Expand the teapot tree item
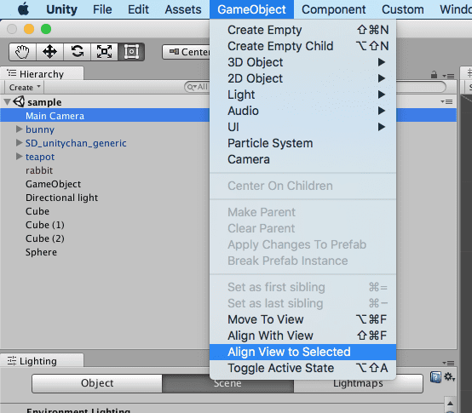The height and width of the screenshot is (413, 472). coord(20,157)
